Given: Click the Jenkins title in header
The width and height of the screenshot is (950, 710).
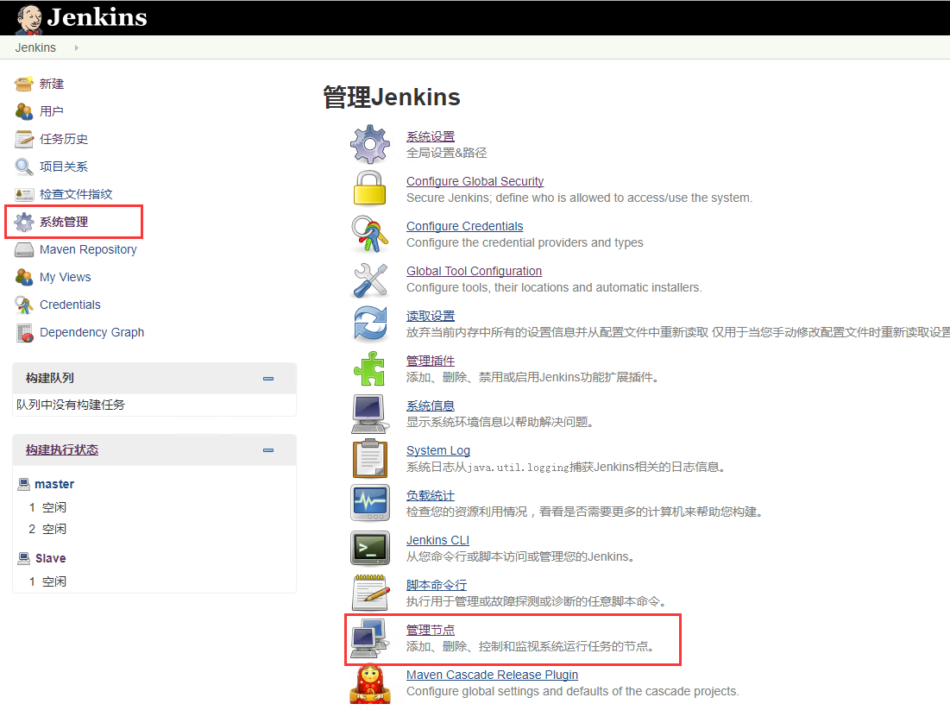Looking at the screenshot, I should [97, 17].
